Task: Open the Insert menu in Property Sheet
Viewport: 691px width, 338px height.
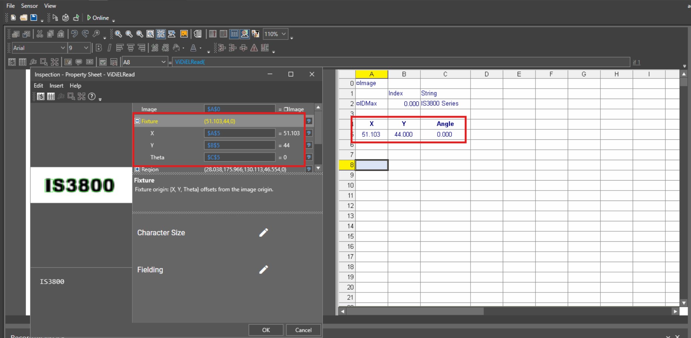Action: tap(56, 86)
